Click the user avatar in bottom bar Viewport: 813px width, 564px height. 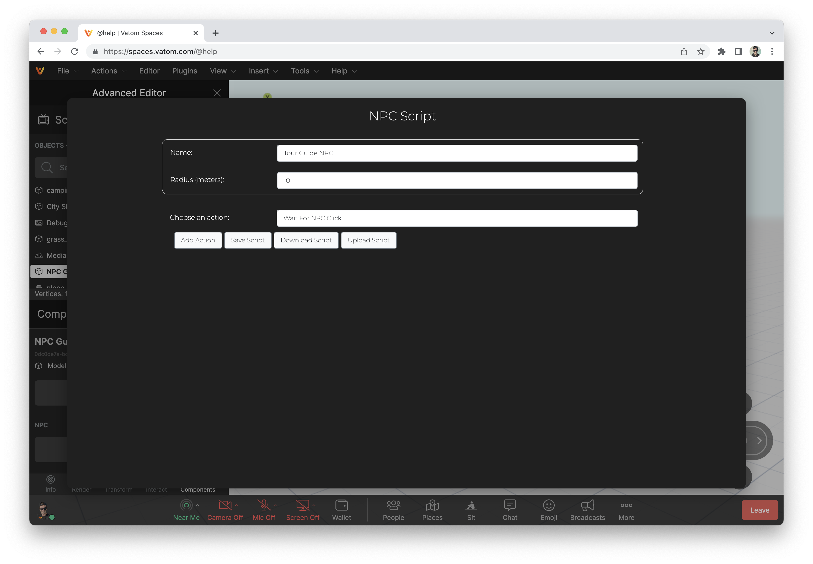coord(44,510)
